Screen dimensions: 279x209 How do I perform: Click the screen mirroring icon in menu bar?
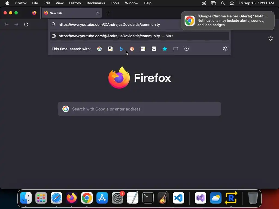point(213,3)
